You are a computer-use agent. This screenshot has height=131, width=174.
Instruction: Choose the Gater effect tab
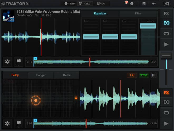point(66,75)
